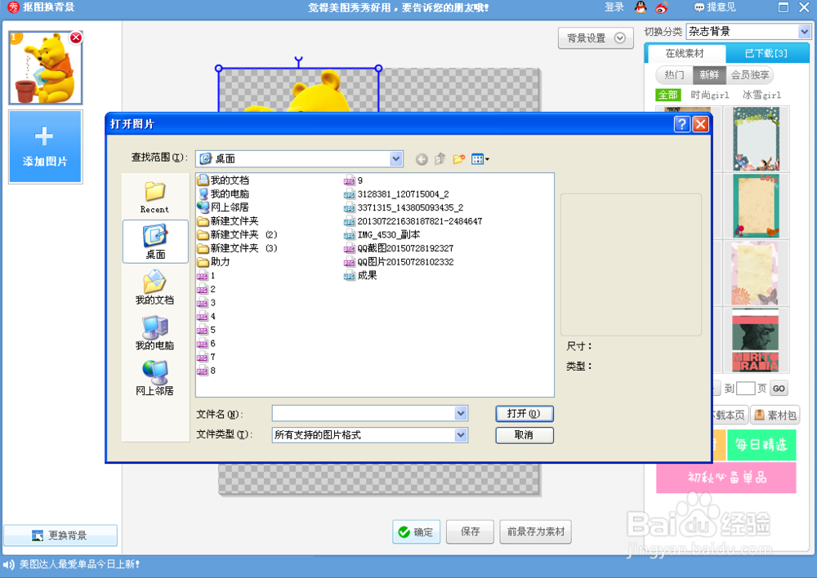Choose the 冰雪girl category
The image size is (817, 578).
(x=761, y=95)
